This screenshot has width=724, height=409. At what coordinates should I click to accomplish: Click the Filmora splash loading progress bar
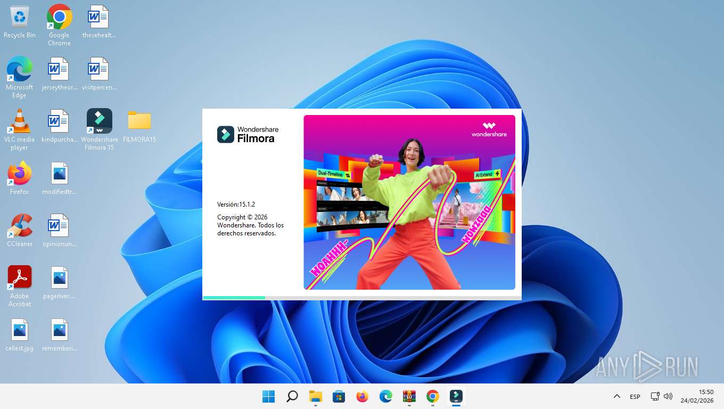[x=362, y=298]
